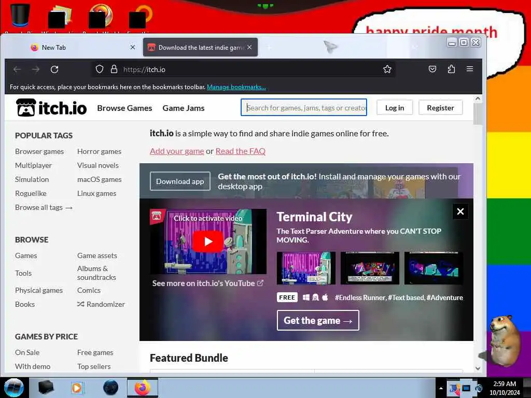Open the Free games link
Viewport: 531px width, 398px height.
[95, 352]
